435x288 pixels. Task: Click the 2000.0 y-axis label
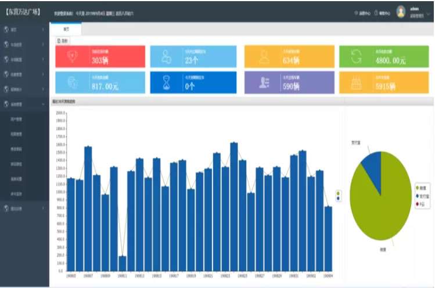(x=60, y=113)
